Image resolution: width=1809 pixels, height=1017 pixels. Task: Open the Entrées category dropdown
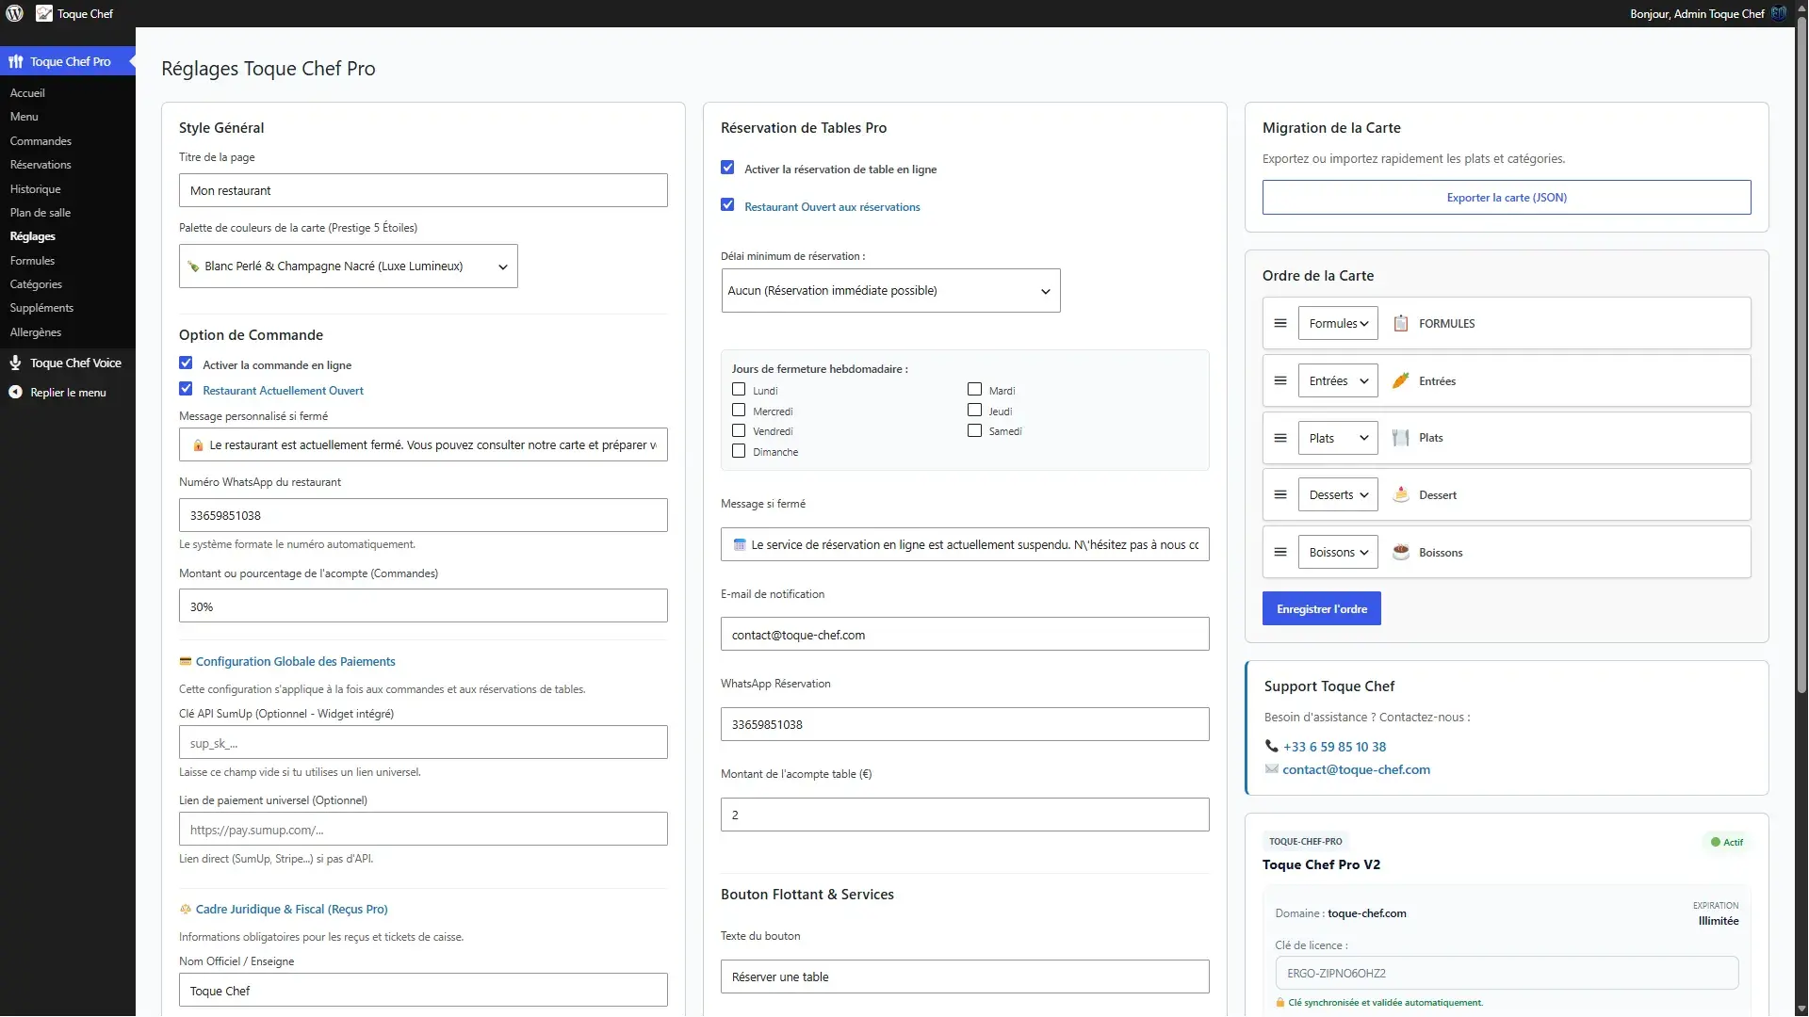[x=1338, y=381]
